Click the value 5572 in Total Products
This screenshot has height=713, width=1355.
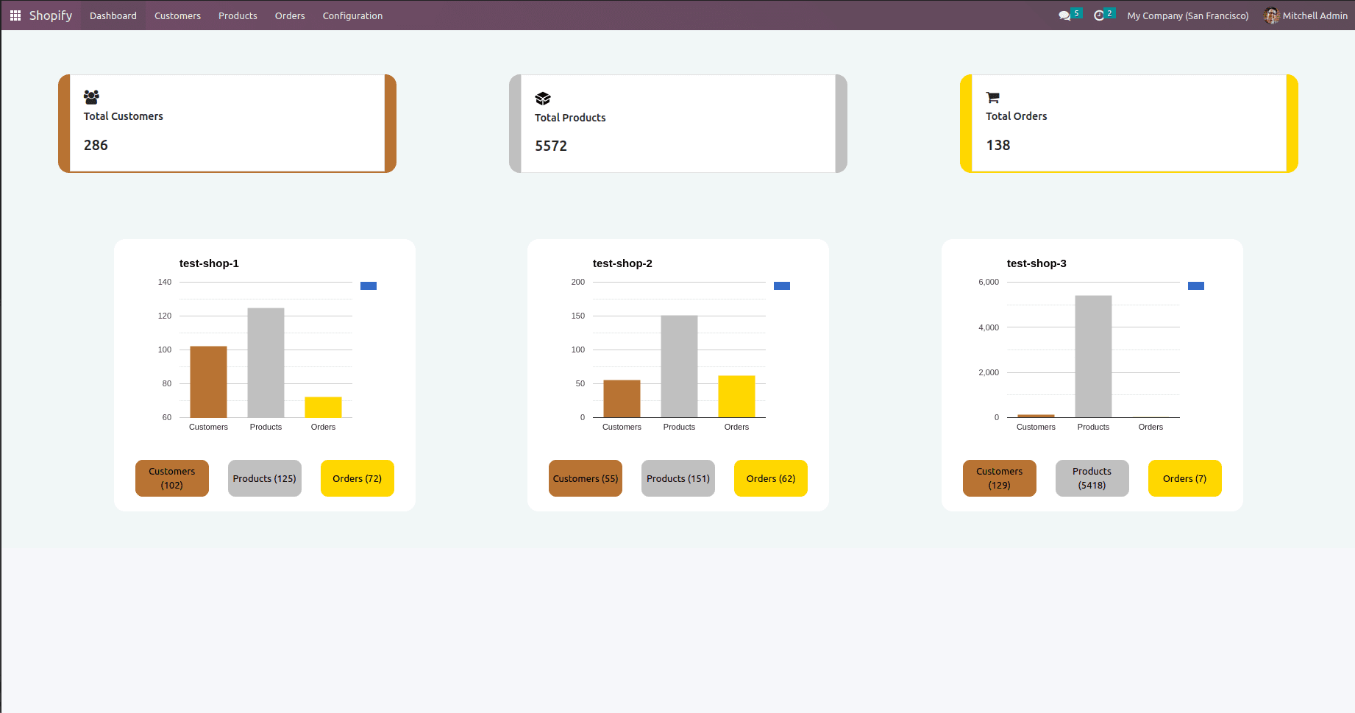(x=551, y=146)
